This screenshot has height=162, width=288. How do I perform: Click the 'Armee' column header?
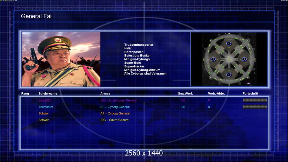pyautogui.click(x=105, y=94)
